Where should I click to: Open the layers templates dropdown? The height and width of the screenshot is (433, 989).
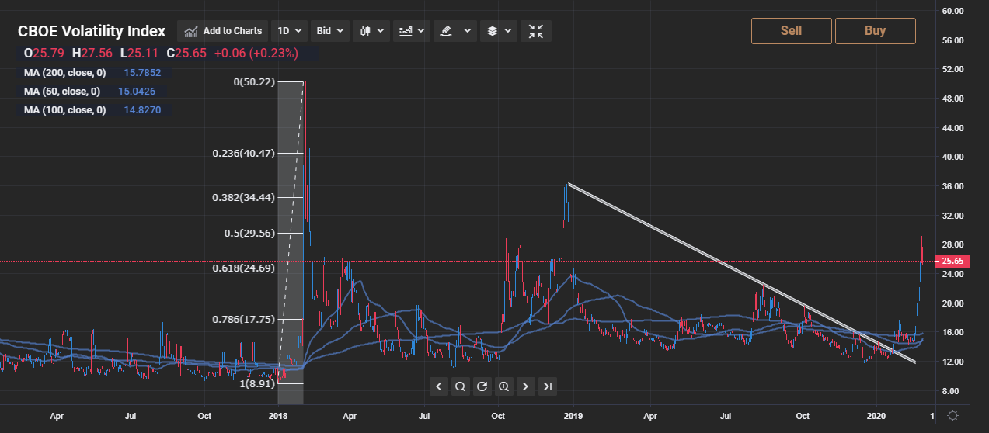click(x=498, y=31)
